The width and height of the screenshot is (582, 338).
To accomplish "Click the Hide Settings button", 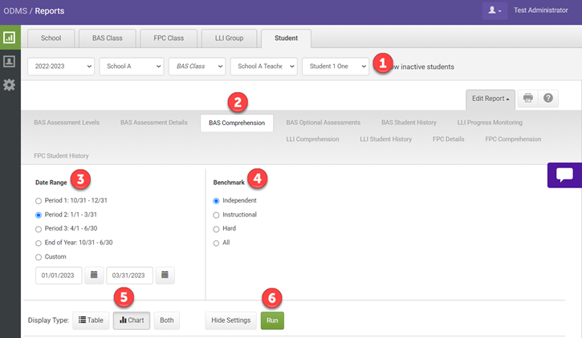I will pyautogui.click(x=230, y=320).
